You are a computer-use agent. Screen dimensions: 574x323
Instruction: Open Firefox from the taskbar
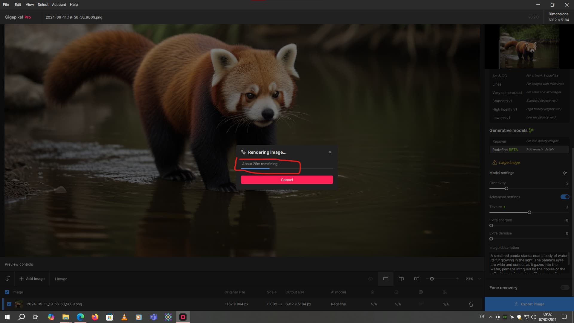(95, 317)
